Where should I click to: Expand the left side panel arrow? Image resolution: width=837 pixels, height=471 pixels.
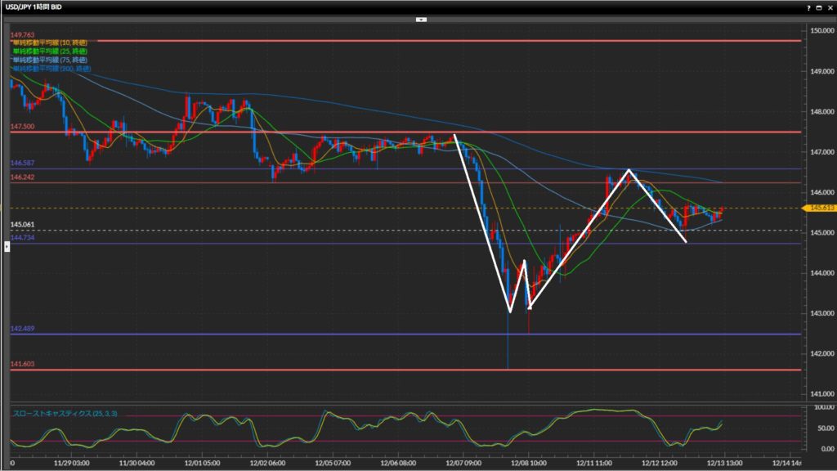(x=7, y=245)
